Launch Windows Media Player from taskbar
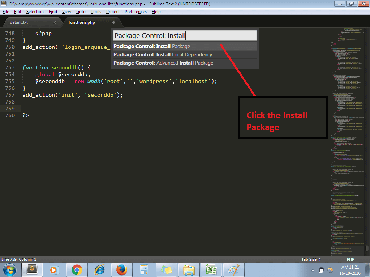Screen dimensions: 370x277 (55, 270)
